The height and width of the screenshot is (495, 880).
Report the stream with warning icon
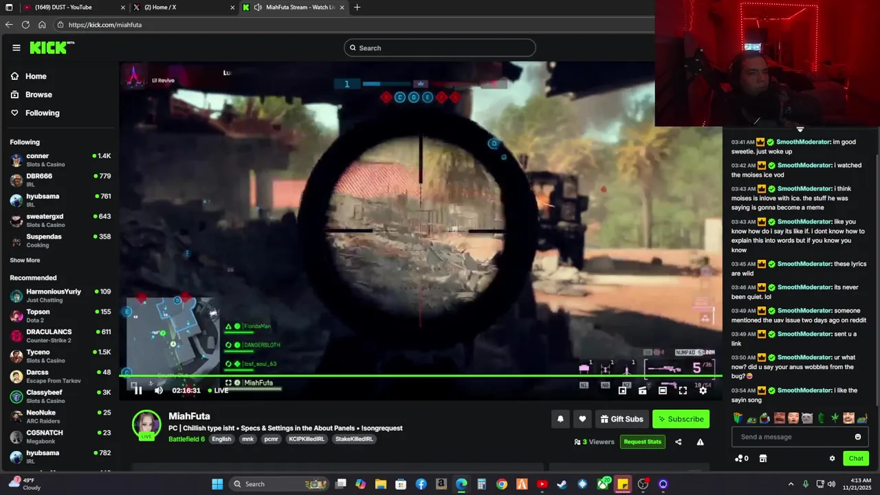(x=700, y=442)
